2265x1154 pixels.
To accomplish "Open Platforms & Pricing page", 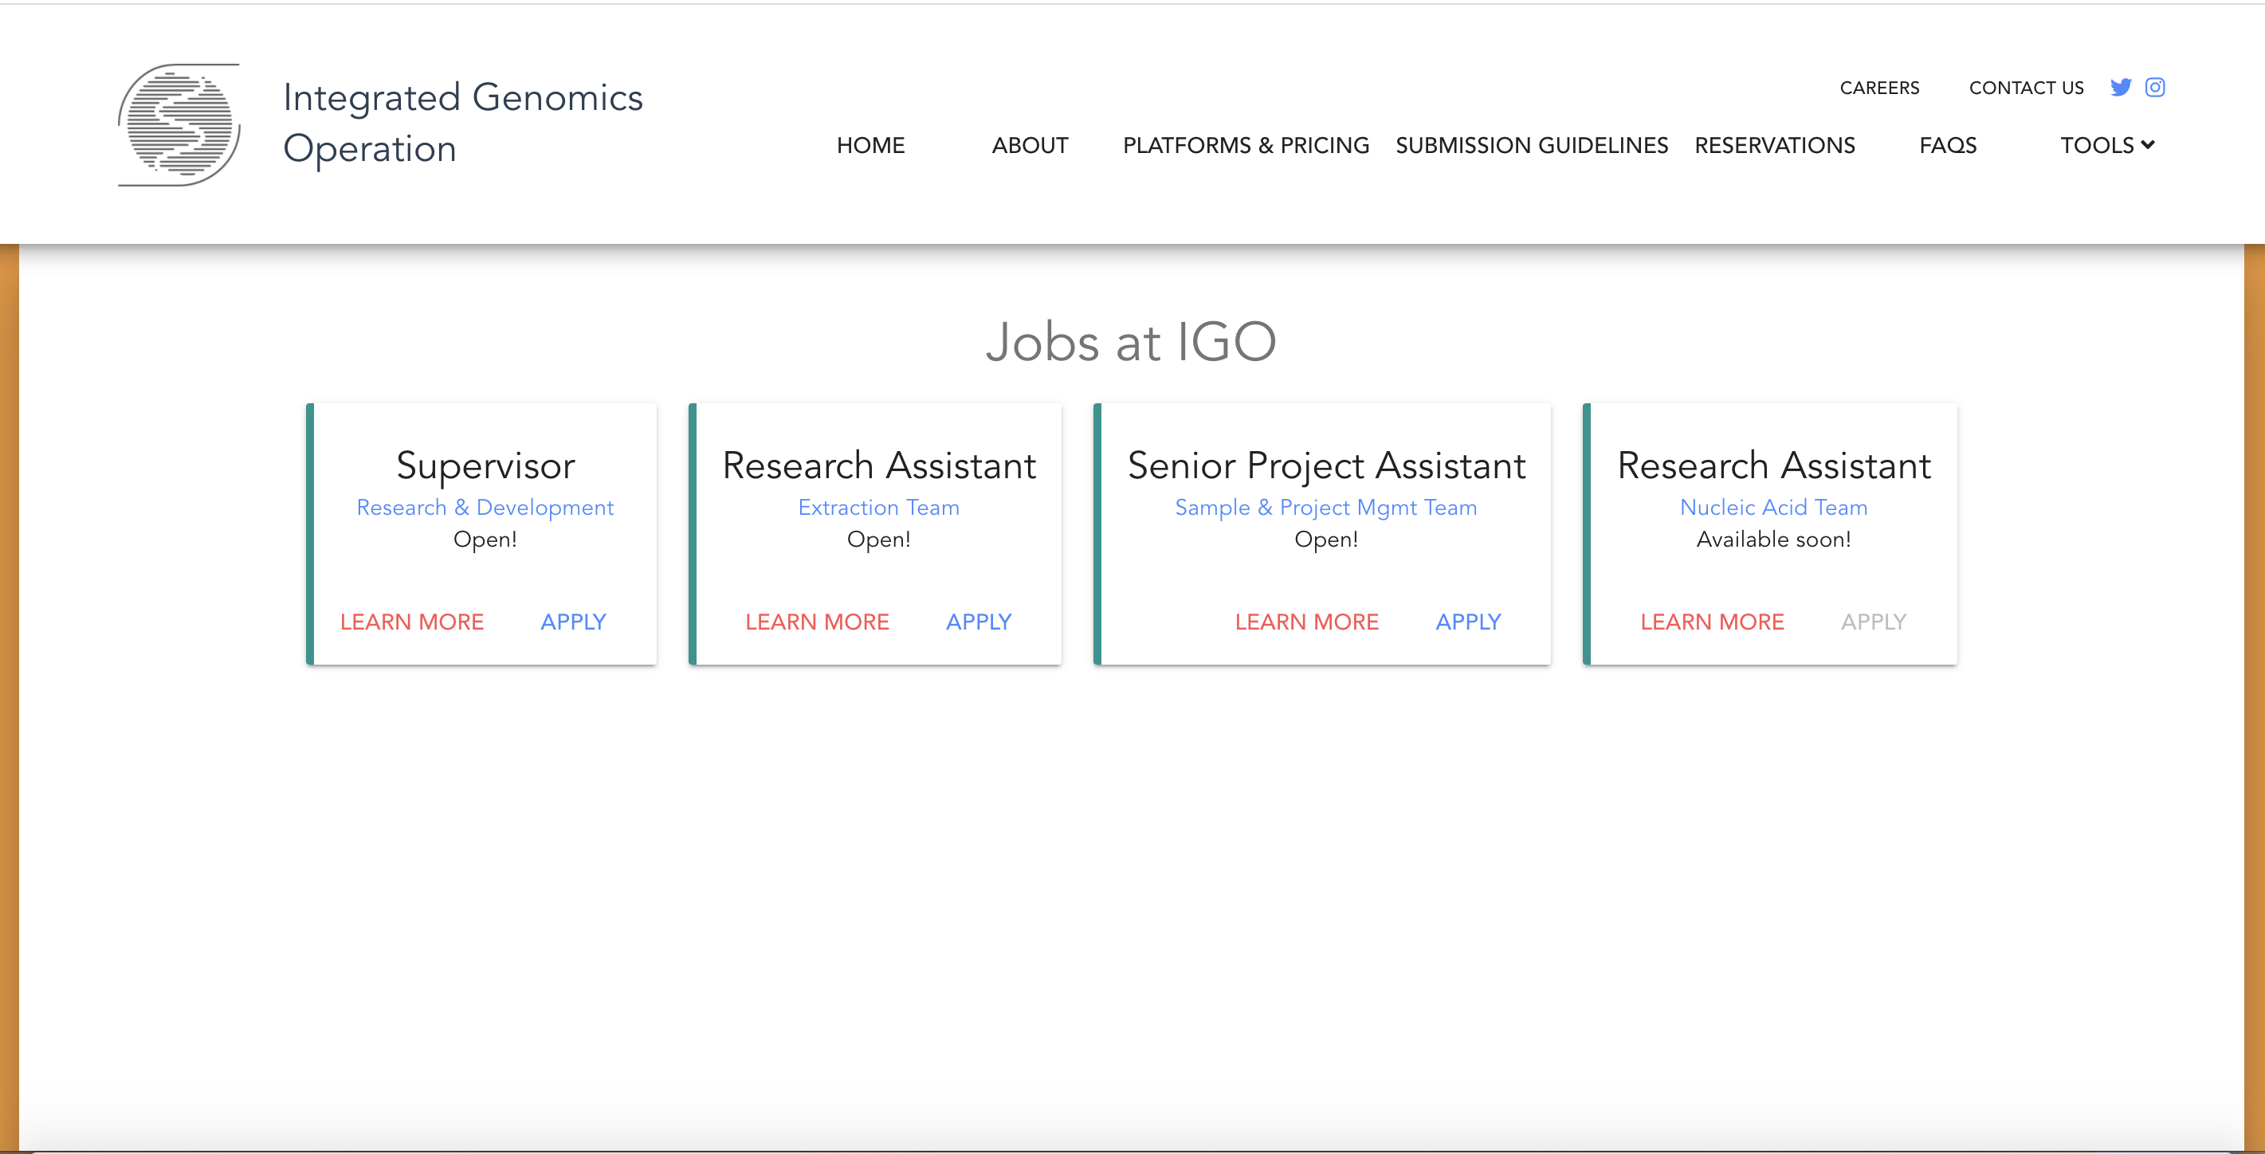I will pyautogui.click(x=1245, y=145).
